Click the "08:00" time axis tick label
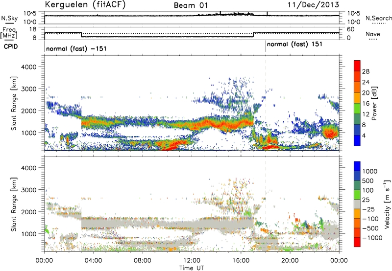The width and height of the screenshot is (392, 271). [143, 261]
